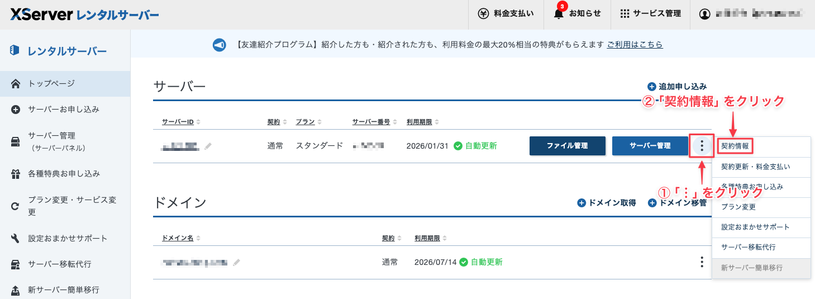
Task: Open サーバー移転代行 in the sidebar
Action: pyautogui.click(x=65, y=264)
